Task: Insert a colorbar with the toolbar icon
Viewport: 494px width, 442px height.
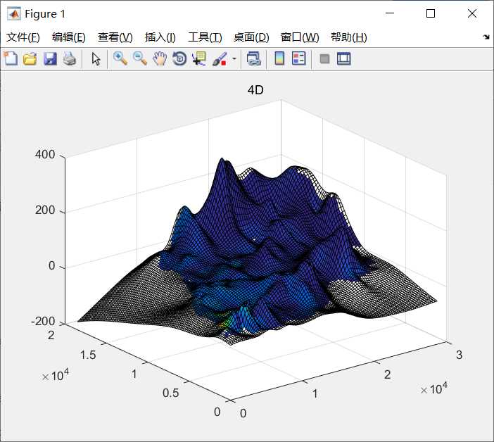Action: (279, 58)
